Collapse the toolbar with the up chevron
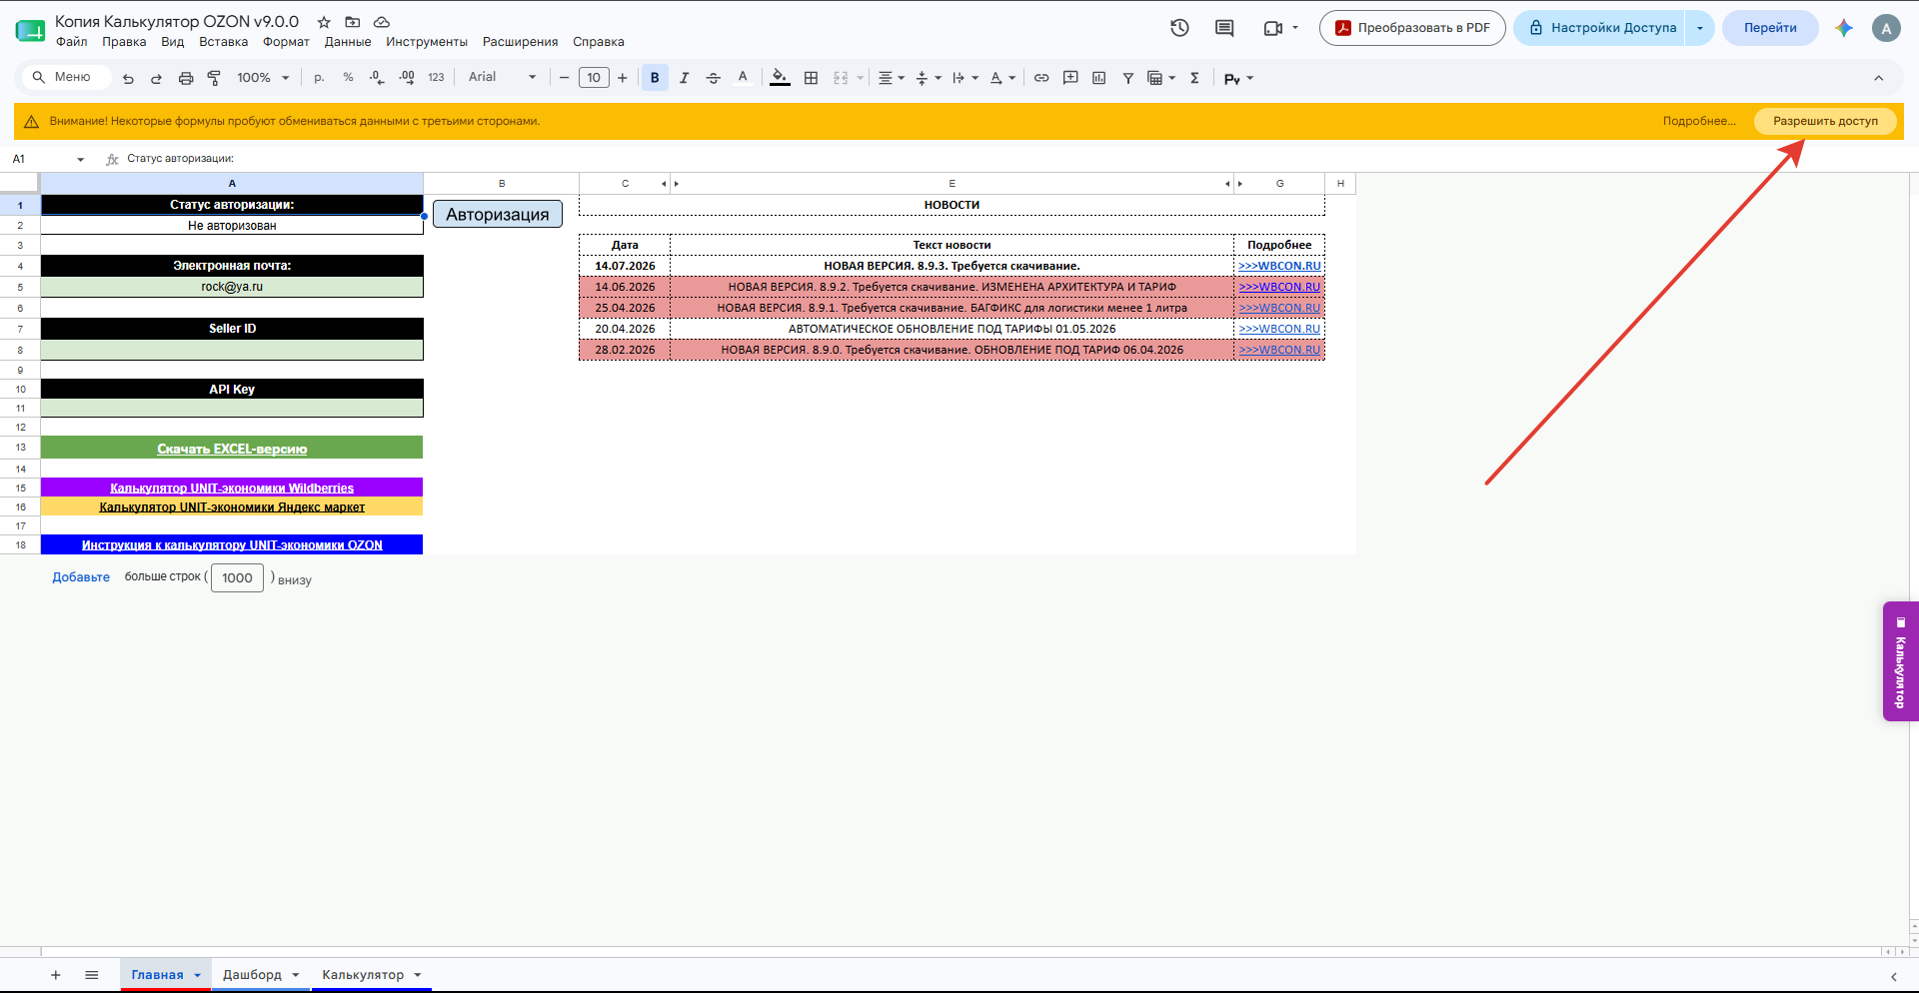The width and height of the screenshot is (1919, 993). 1879,78
